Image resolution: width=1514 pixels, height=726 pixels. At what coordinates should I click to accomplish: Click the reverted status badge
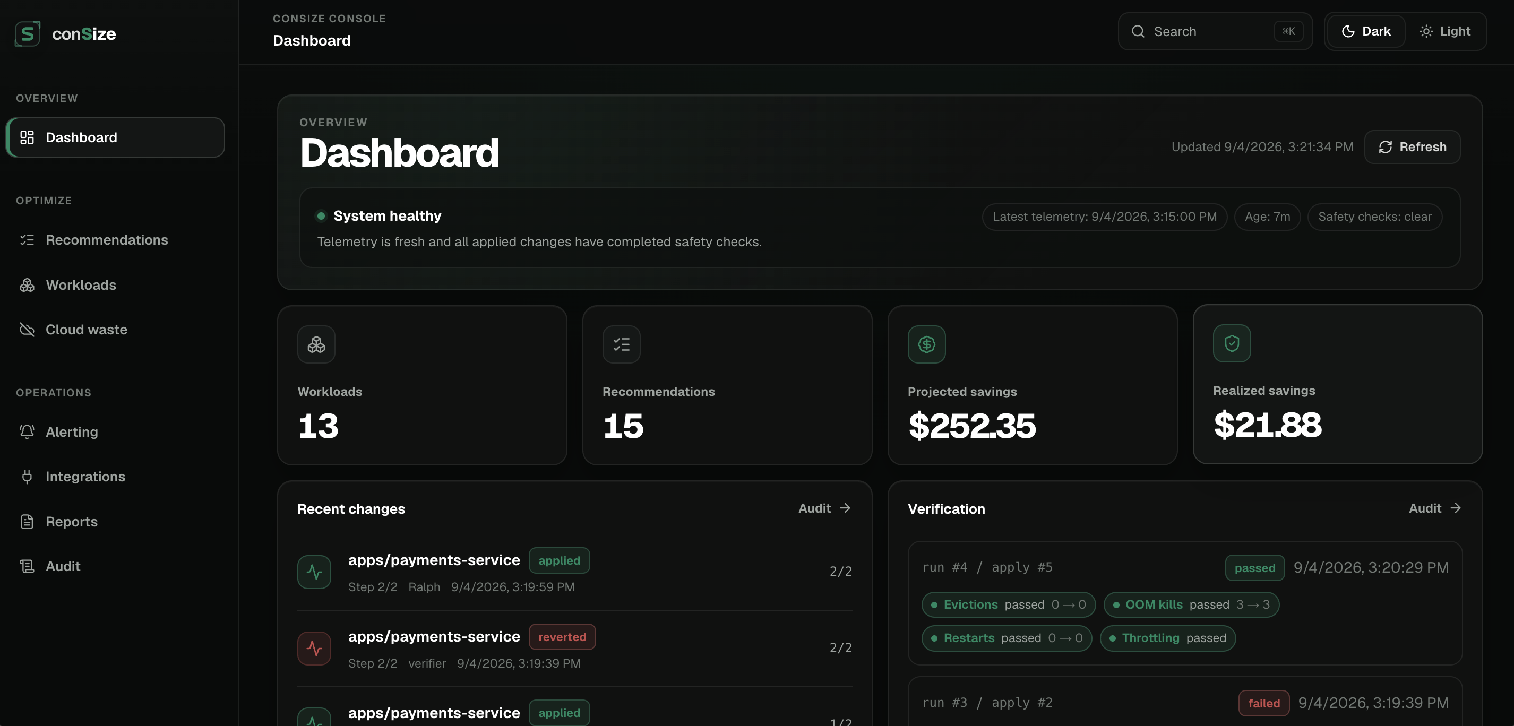(x=562, y=637)
